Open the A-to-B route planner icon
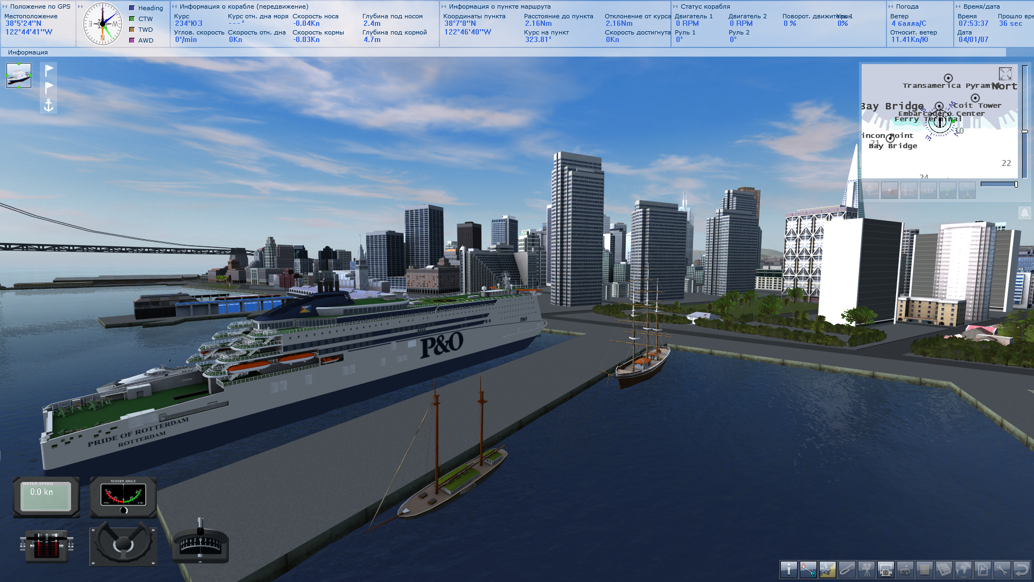The width and height of the screenshot is (1034, 582). pyautogui.click(x=808, y=569)
